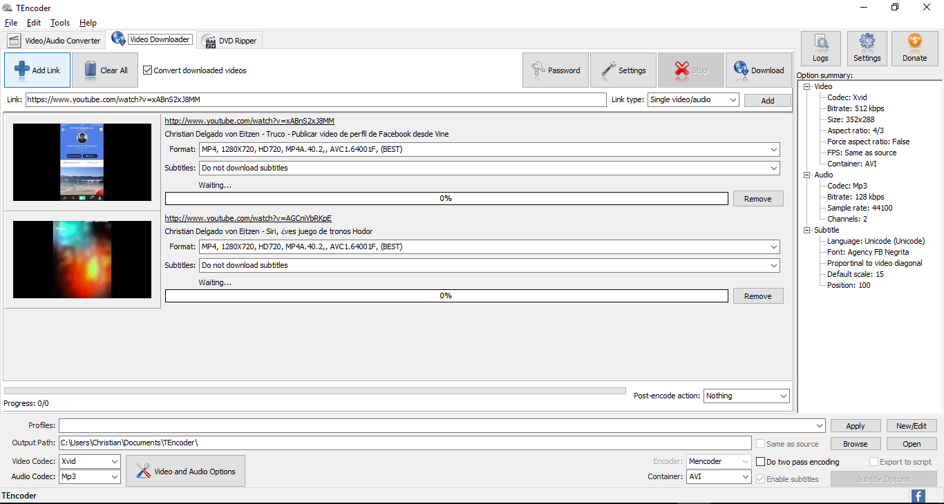The width and height of the screenshot is (944, 504).
Task: Collapse the Video node in Option summary
Action: point(807,86)
